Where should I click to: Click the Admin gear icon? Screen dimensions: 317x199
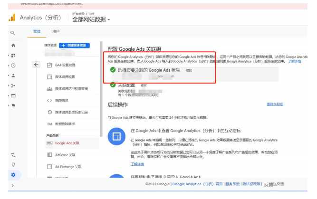coord(13,175)
